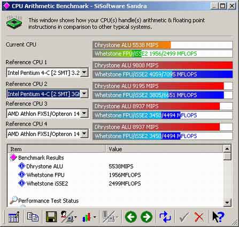
Task: Click the Current CPU Dhrystone ALU progress bar
Action: (163, 45)
